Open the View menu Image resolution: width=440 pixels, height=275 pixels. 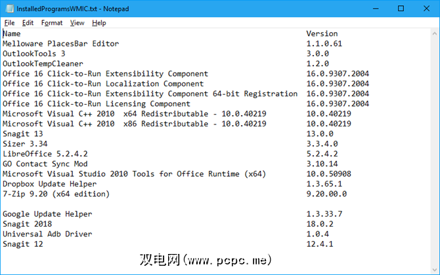[77, 23]
